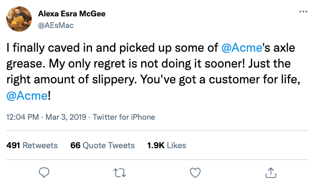Click the bold 491 retweet count
The width and height of the screenshot is (315, 192).
13,145
